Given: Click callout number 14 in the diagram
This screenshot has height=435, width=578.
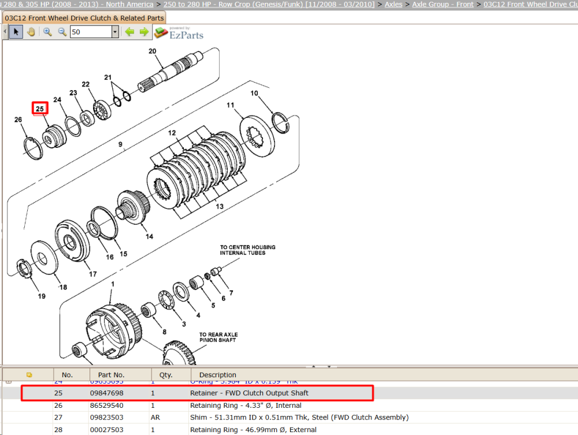Looking at the screenshot, I should [x=149, y=236].
